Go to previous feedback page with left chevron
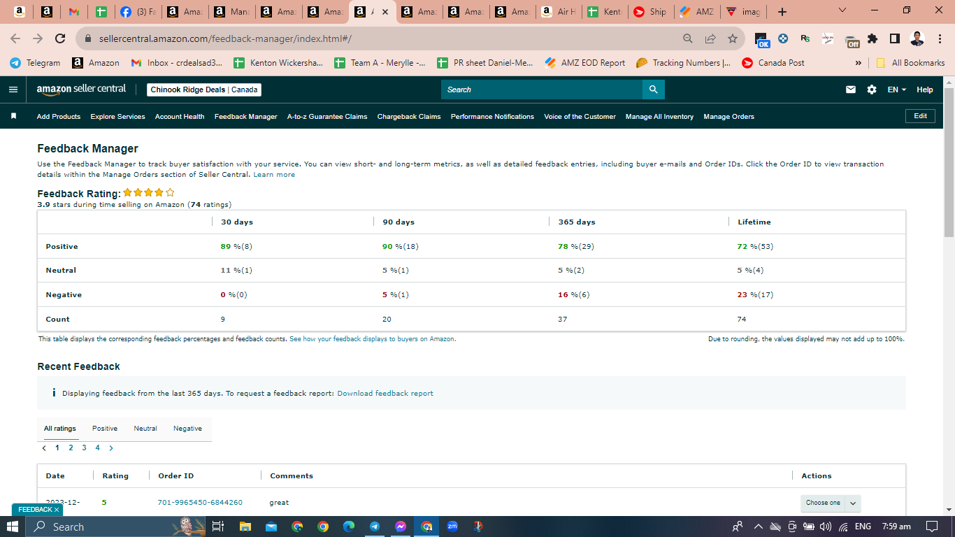Screen dimensions: 955x537 pos(44,447)
